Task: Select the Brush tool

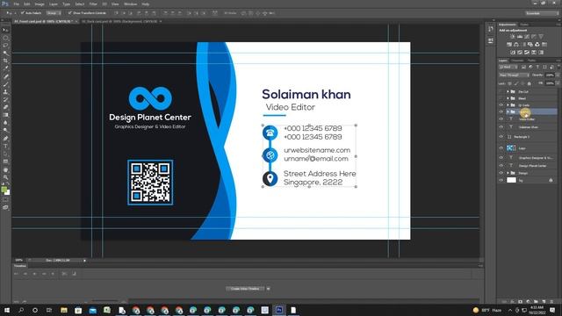Action: [5, 84]
